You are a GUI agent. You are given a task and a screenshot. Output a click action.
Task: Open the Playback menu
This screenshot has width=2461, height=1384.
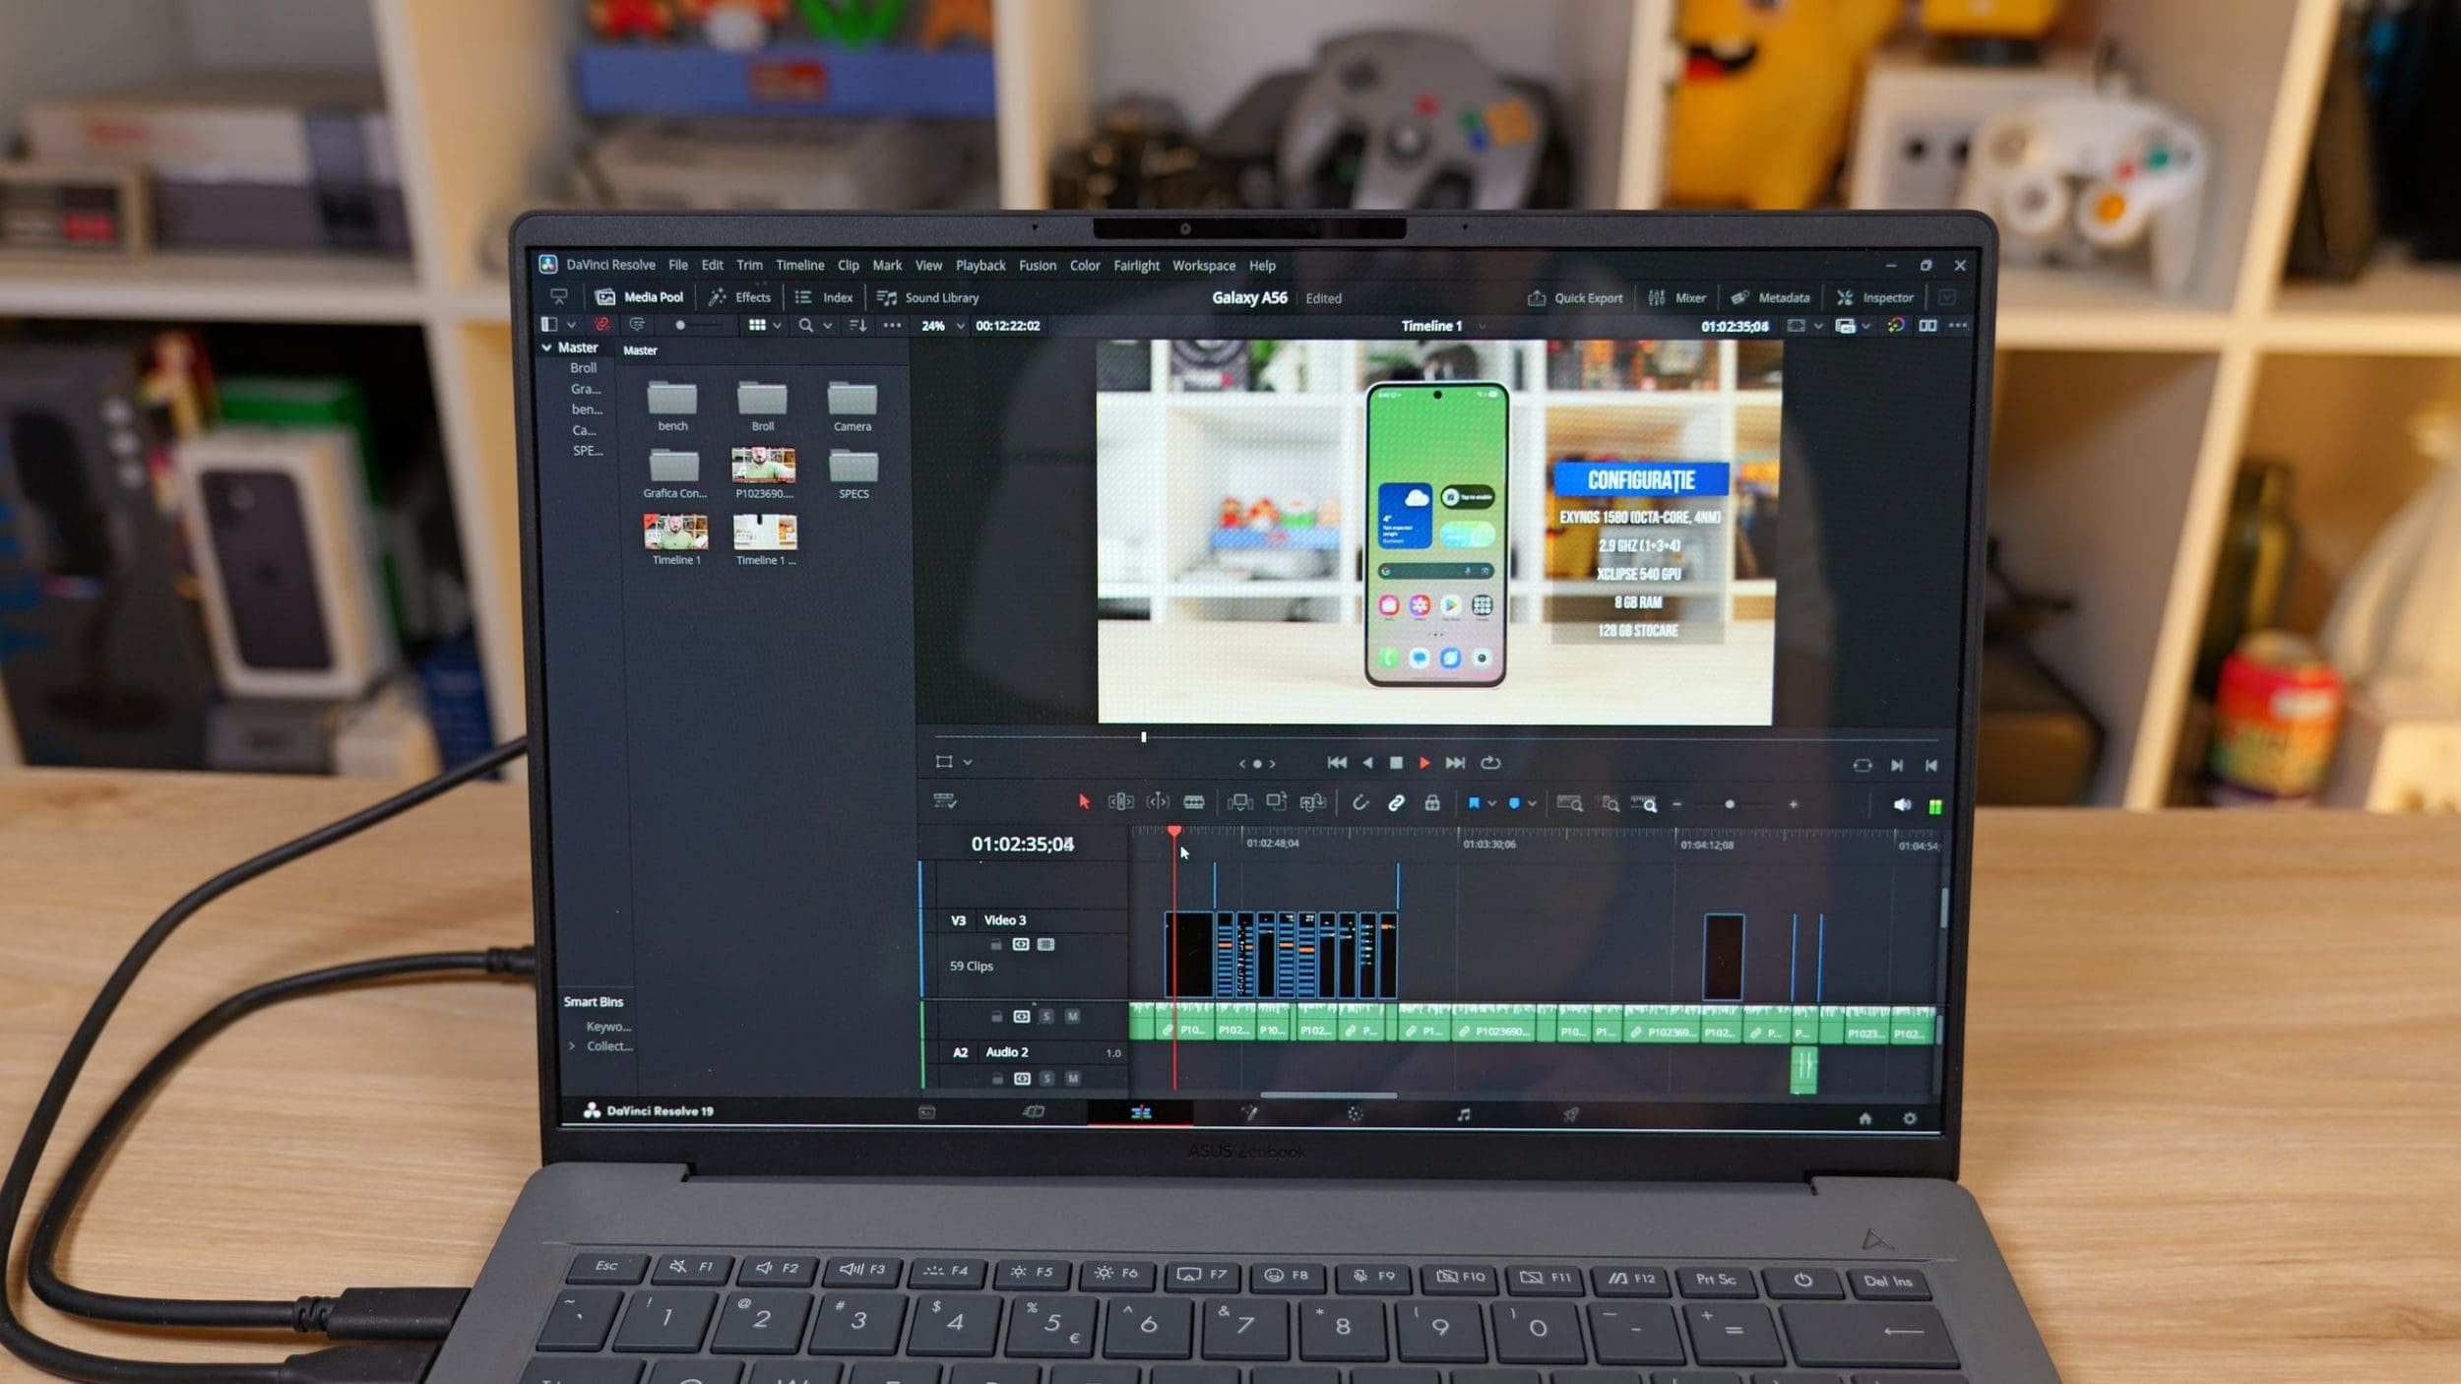[x=979, y=266]
